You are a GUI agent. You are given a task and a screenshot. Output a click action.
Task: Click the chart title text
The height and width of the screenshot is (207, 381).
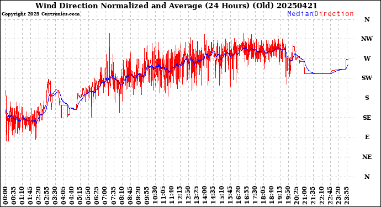click(176, 6)
